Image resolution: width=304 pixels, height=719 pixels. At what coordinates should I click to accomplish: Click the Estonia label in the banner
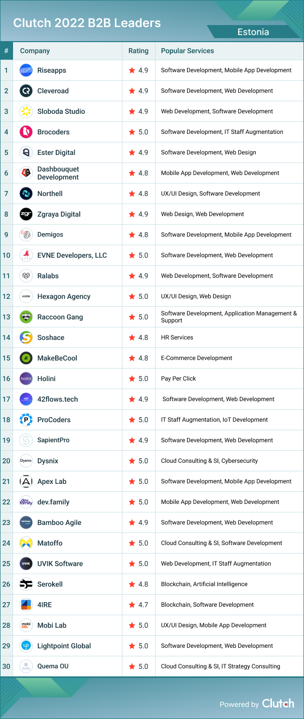(253, 32)
